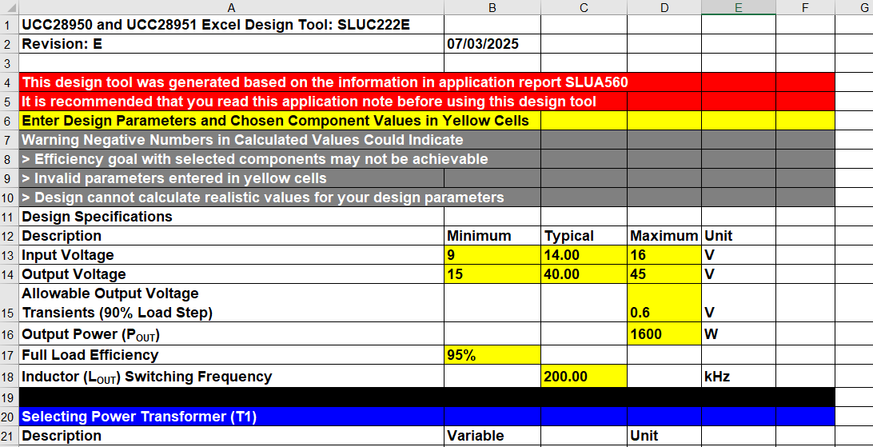Click the 'Typical' column label

point(584,236)
